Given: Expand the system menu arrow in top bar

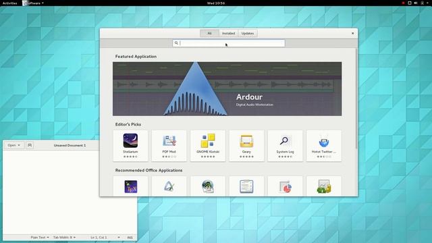Looking at the screenshot, I should (x=427, y=3).
